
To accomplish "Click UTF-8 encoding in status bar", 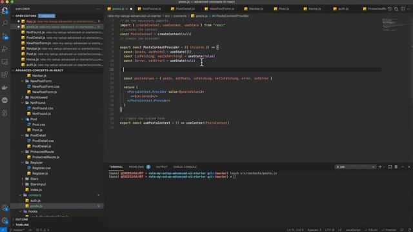I will pos(330,230).
